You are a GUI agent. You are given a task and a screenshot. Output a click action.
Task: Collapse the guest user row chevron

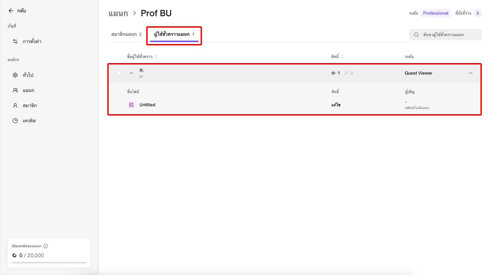[131, 73]
